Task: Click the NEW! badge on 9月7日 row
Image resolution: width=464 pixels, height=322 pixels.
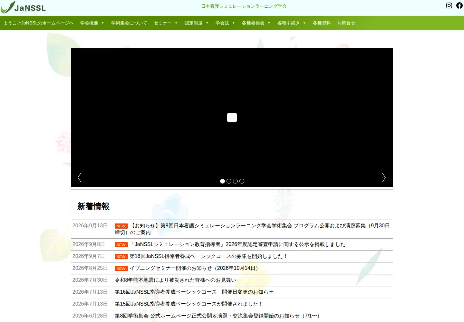Action: (x=121, y=257)
